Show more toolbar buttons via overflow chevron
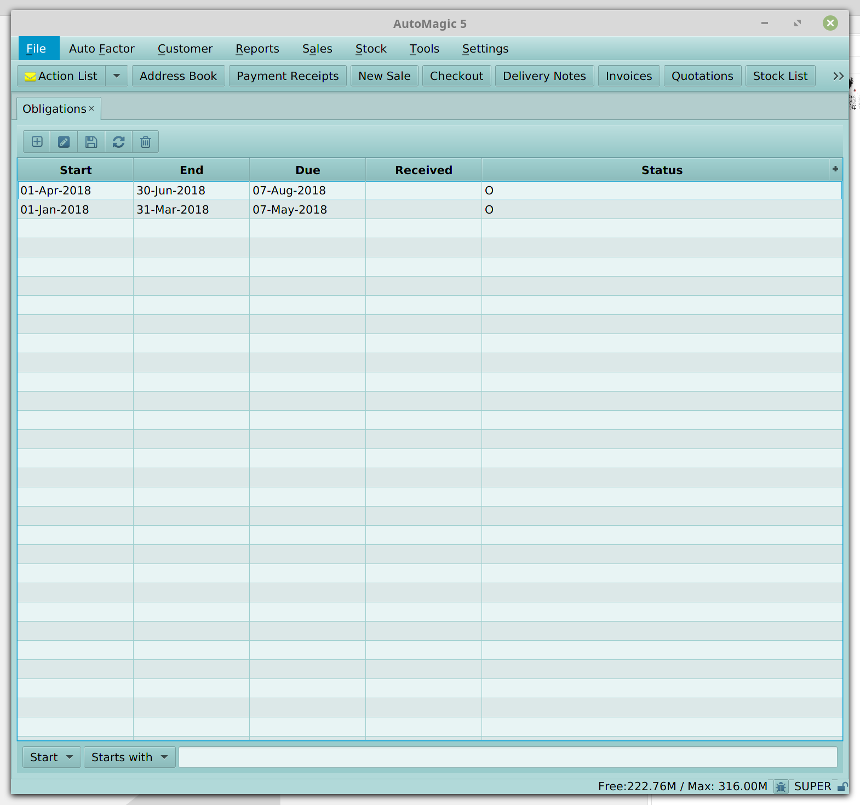The width and height of the screenshot is (860, 805). [x=838, y=76]
